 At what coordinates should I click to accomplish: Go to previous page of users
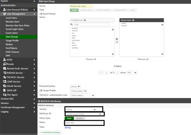pyautogui.click(x=100, y=72)
